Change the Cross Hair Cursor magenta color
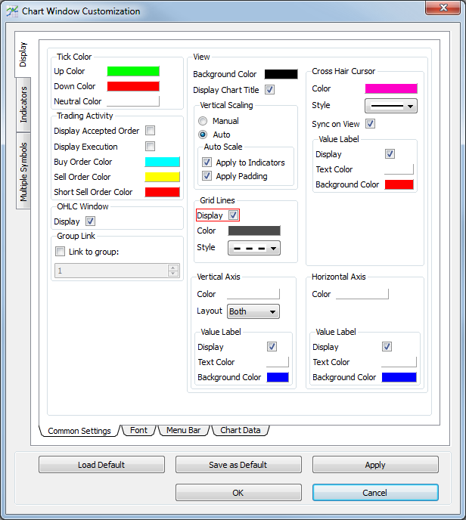466x520 pixels. pos(390,88)
